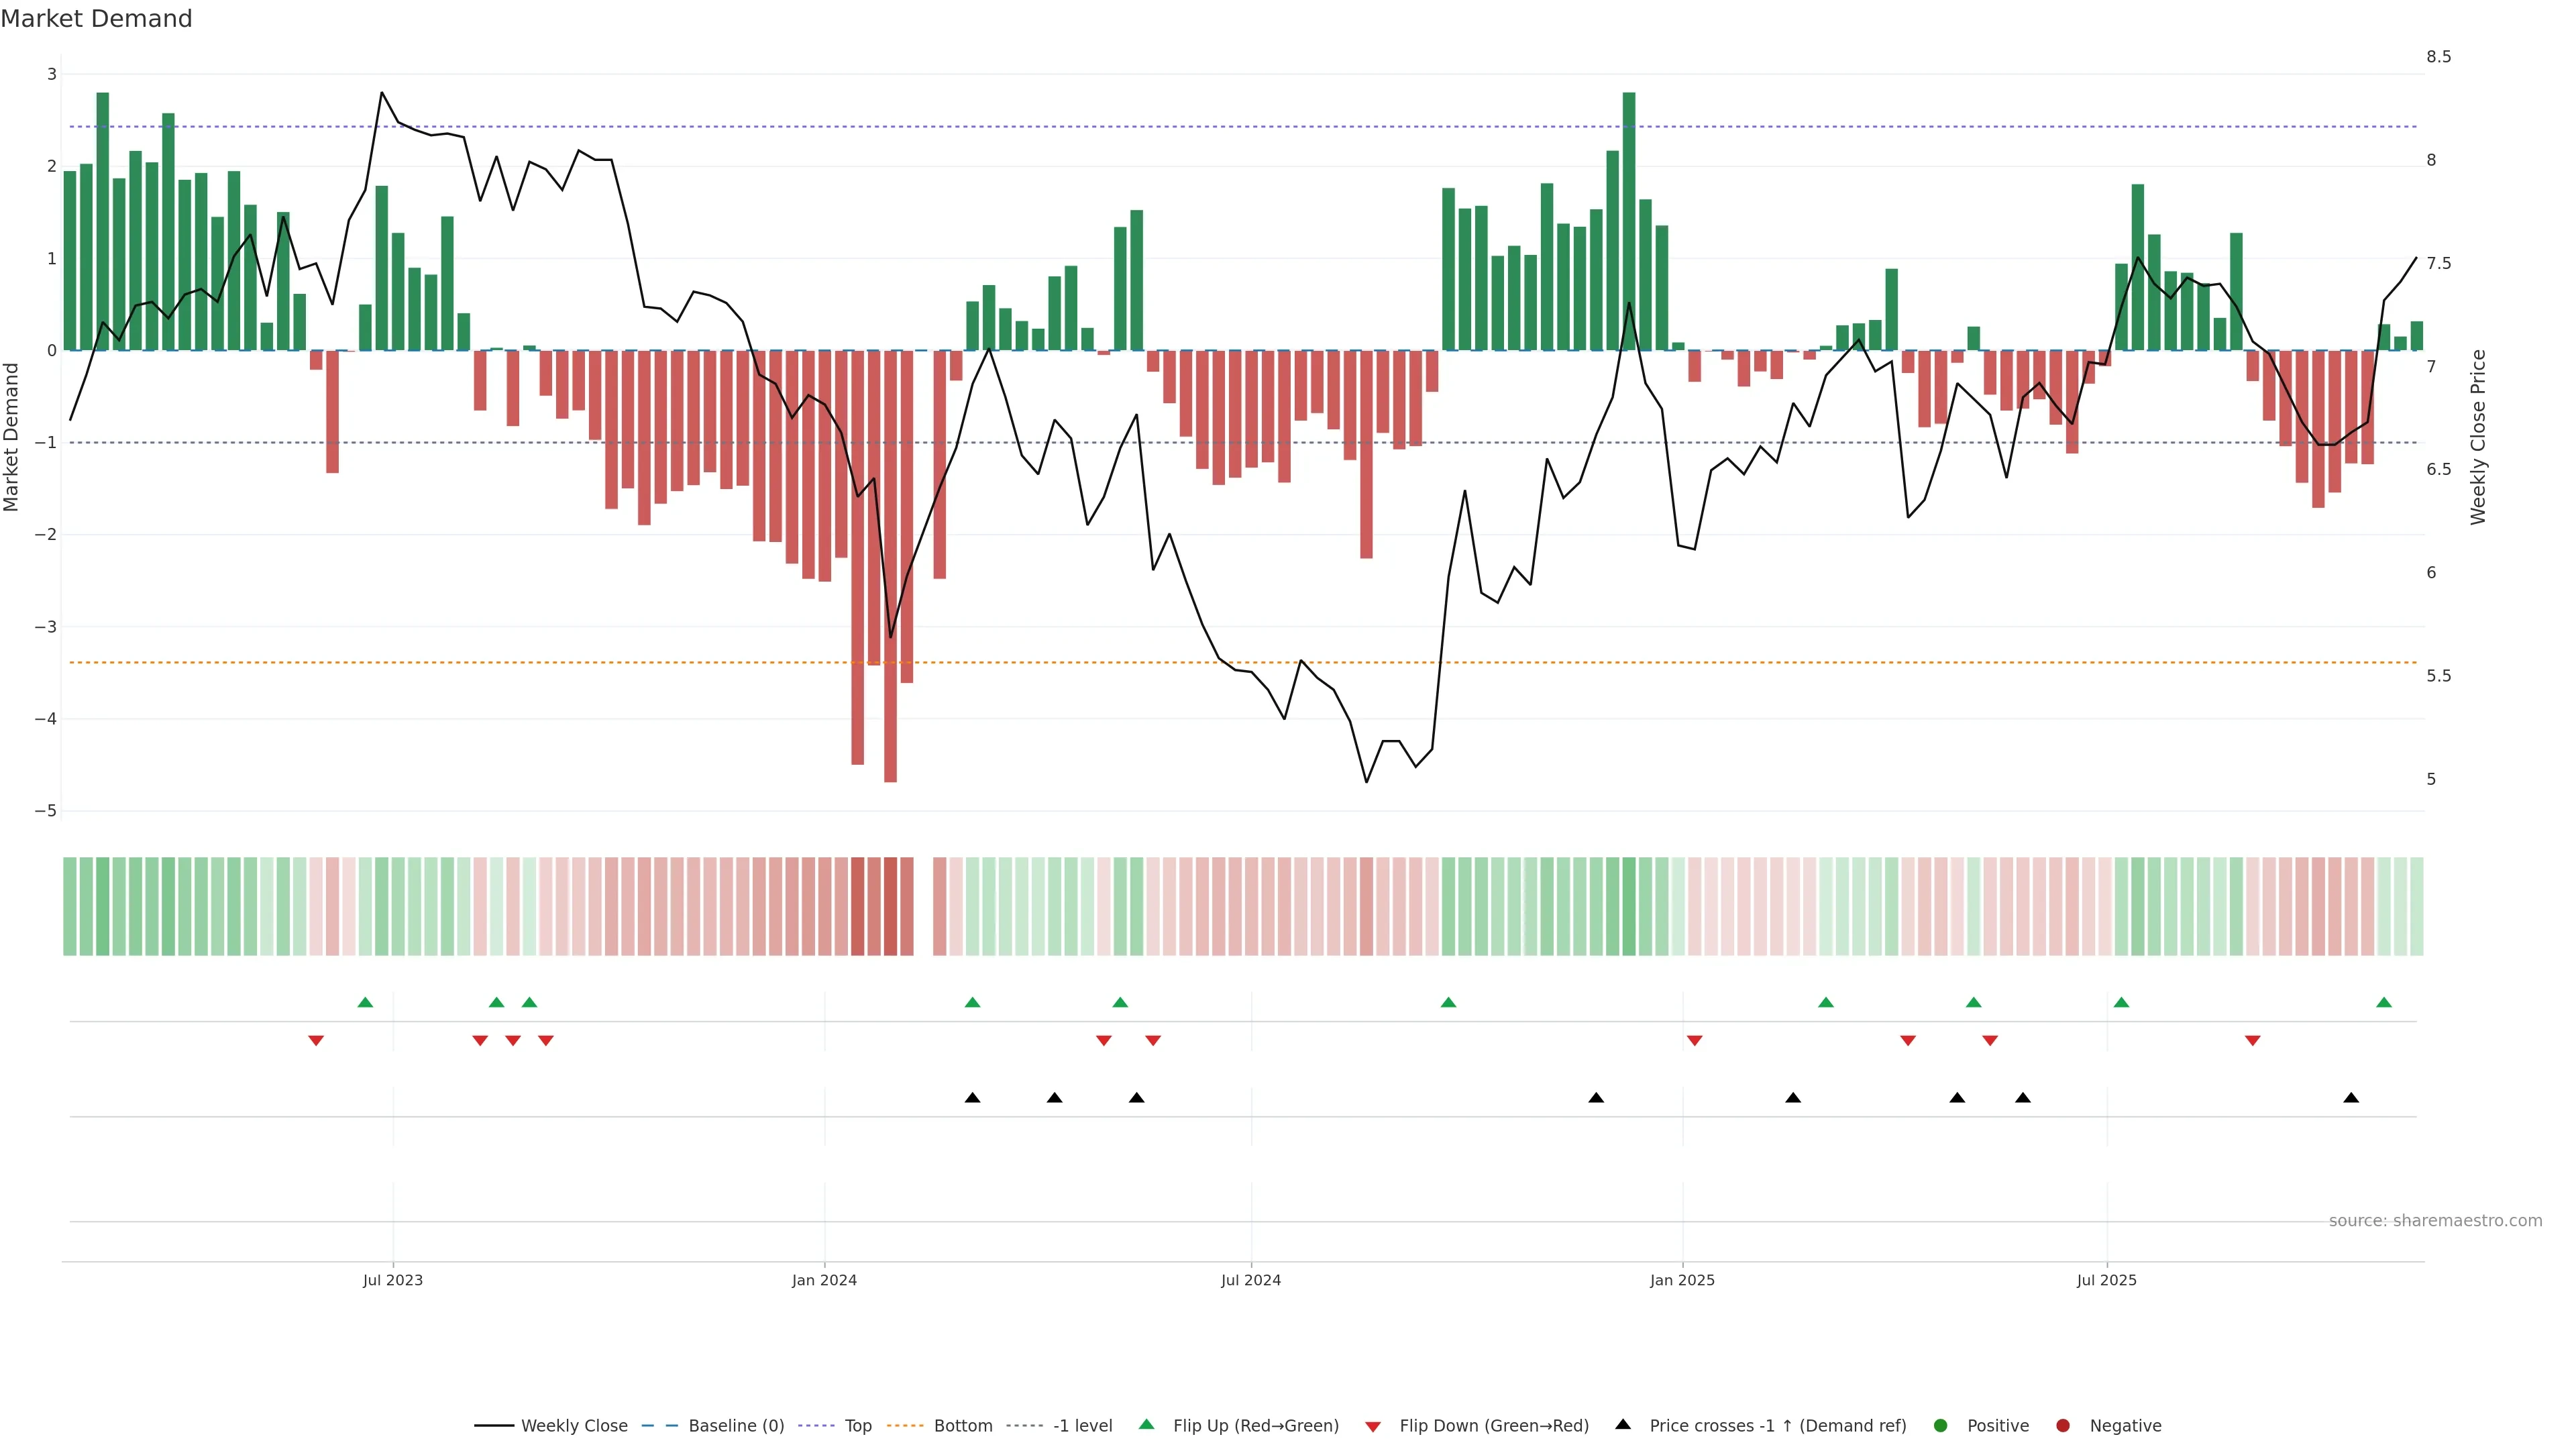Image resolution: width=2576 pixels, height=1449 pixels.
Task: Toggle the Baseline (0) legend entry
Action: pyautogui.click(x=736, y=1426)
